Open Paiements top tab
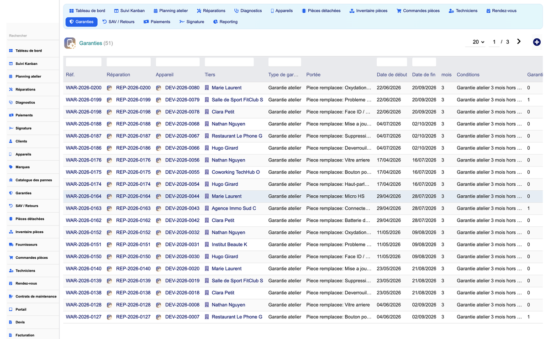 coord(157,21)
